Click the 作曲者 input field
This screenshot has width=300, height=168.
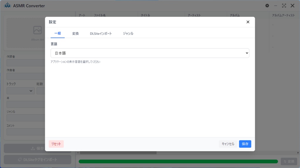[x=26, y=76]
